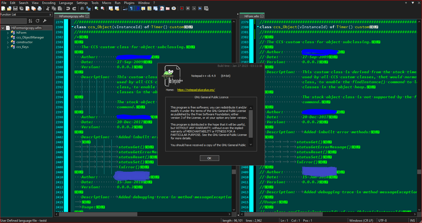This screenshot has height=223, width=422.
Task: Click right editor horizontal scrollbar thumb
Action: point(284,214)
